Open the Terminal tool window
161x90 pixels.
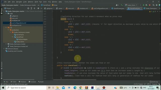click(x=32, y=82)
